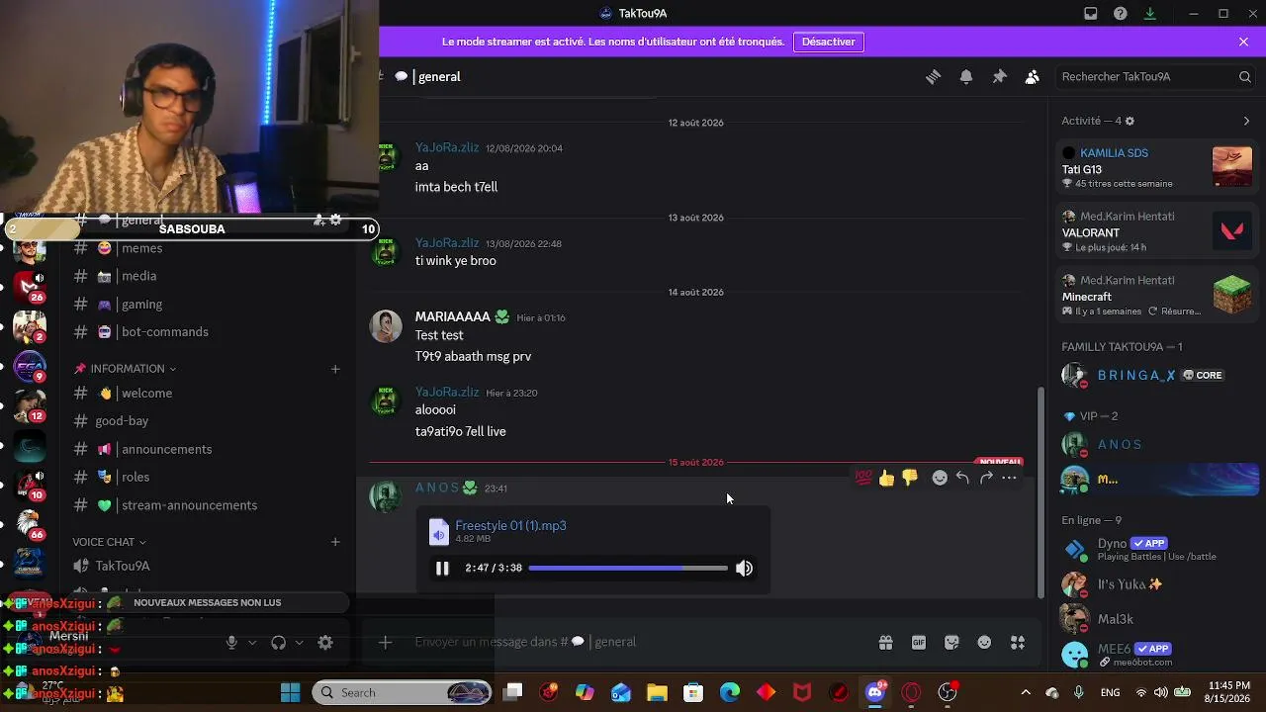This screenshot has width=1266, height=712.
Task: Mute the microphone
Action: point(231,643)
